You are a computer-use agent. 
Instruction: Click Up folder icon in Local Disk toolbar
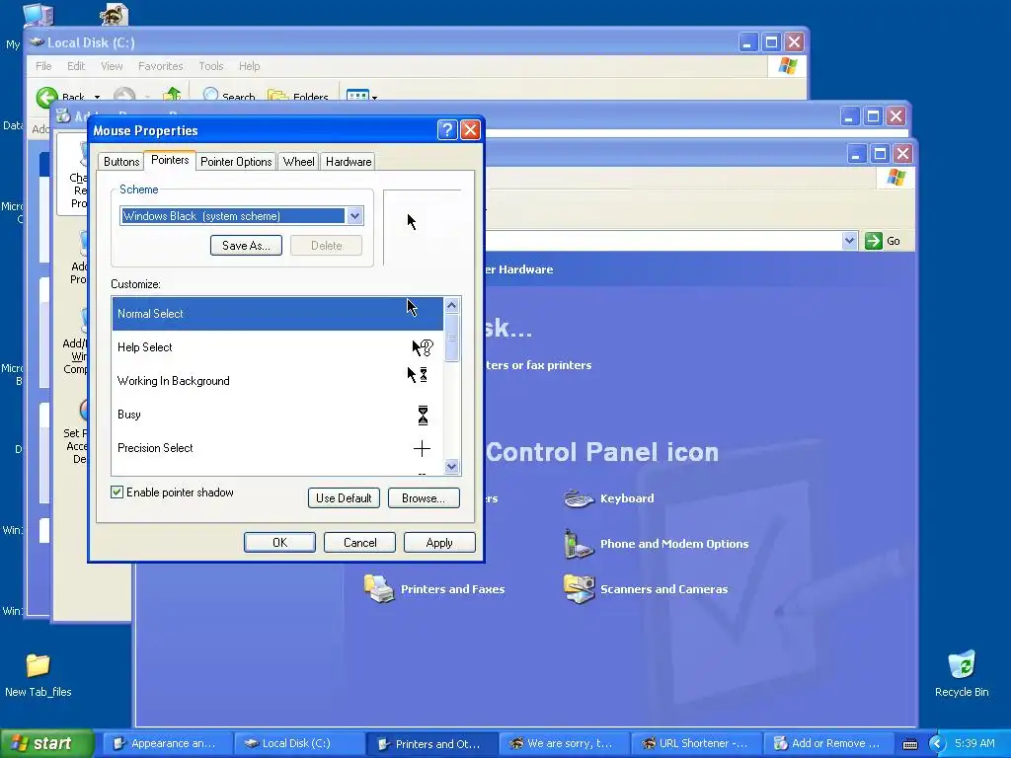[x=172, y=96]
